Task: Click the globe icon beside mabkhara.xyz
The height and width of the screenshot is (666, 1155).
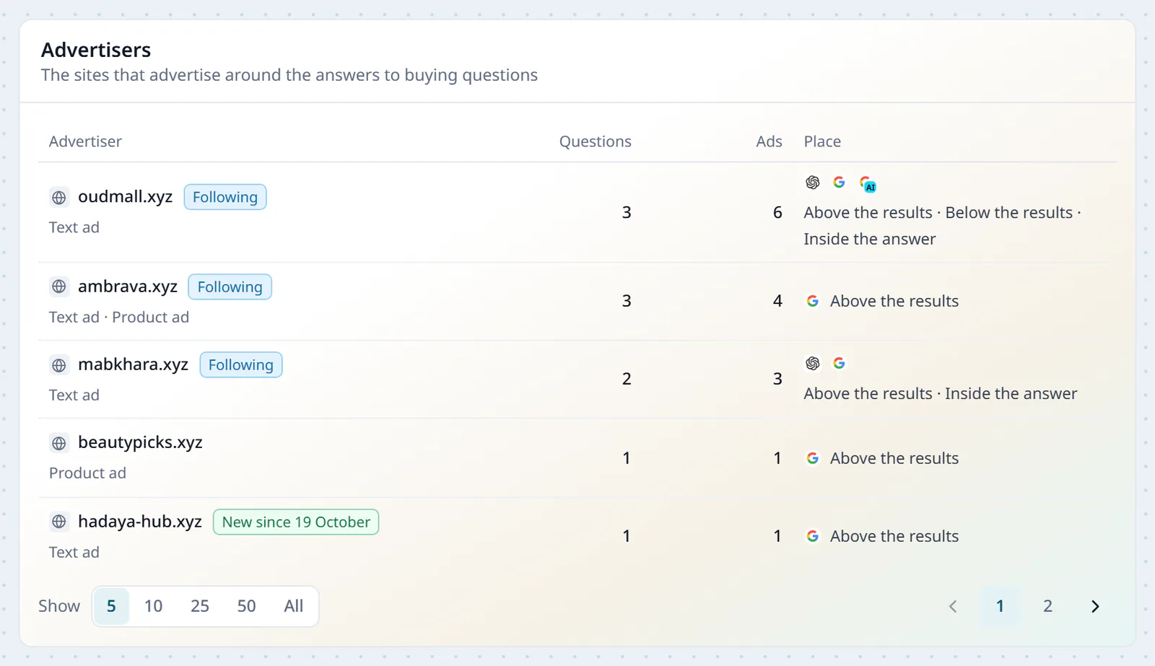Action: tap(59, 365)
